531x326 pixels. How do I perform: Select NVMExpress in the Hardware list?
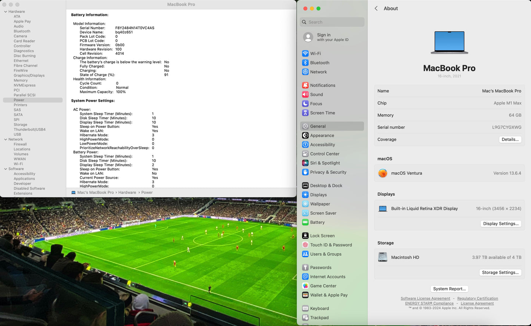tap(25, 85)
